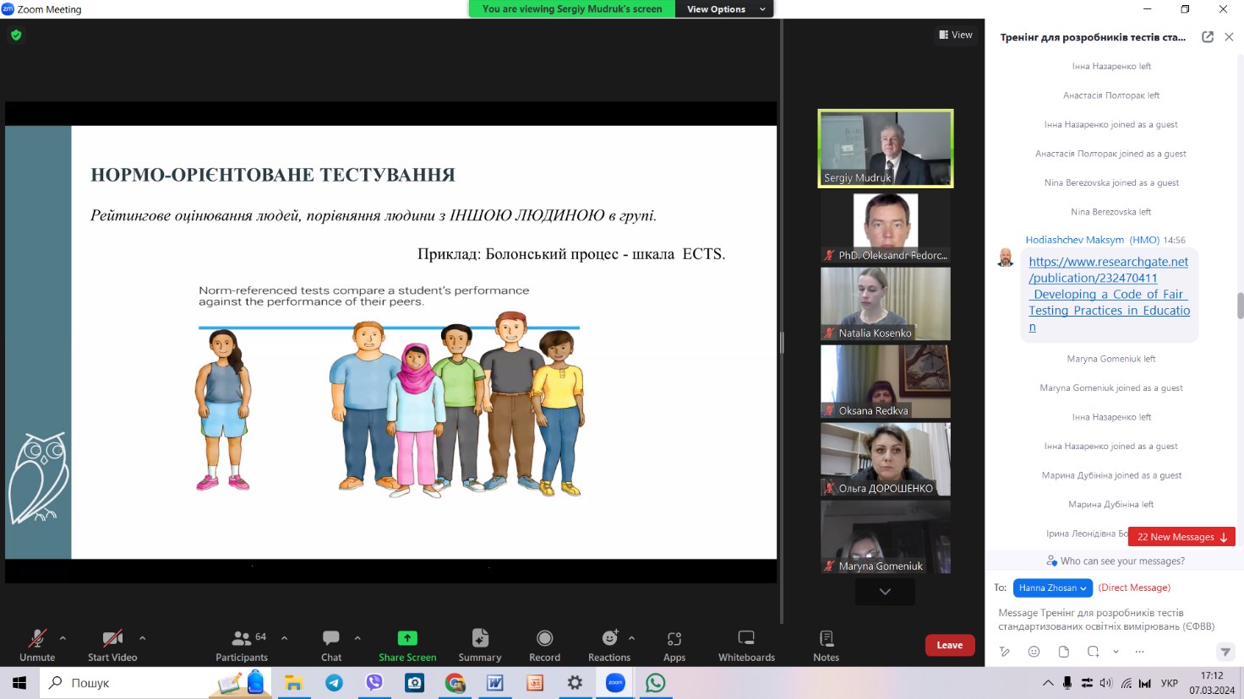Viewport: 1244px width, 699px height.
Task: Open the Participants panel
Action: pyautogui.click(x=241, y=645)
